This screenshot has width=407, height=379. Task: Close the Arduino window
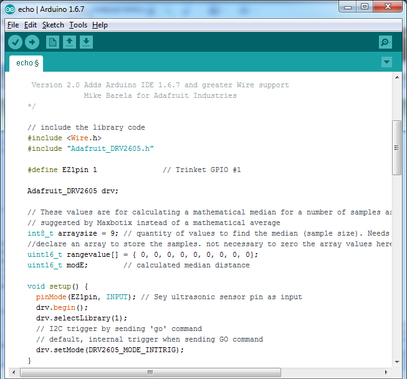point(388,7)
